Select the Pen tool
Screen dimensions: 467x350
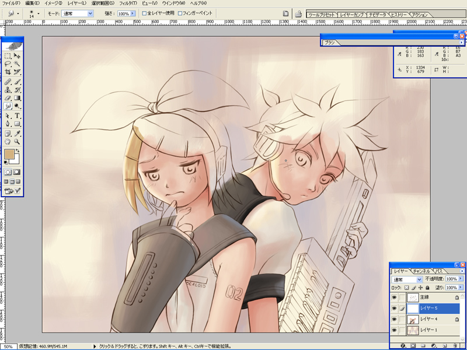(8, 124)
